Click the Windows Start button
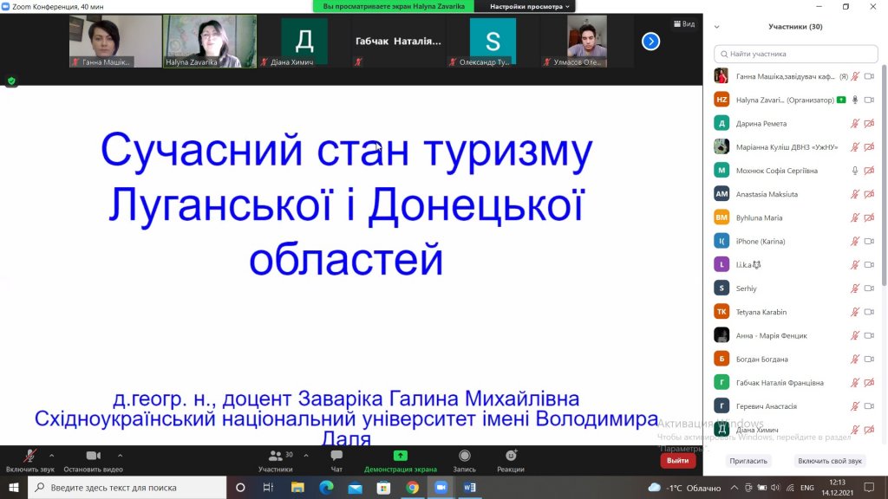888x499 pixels. point(14,487)
